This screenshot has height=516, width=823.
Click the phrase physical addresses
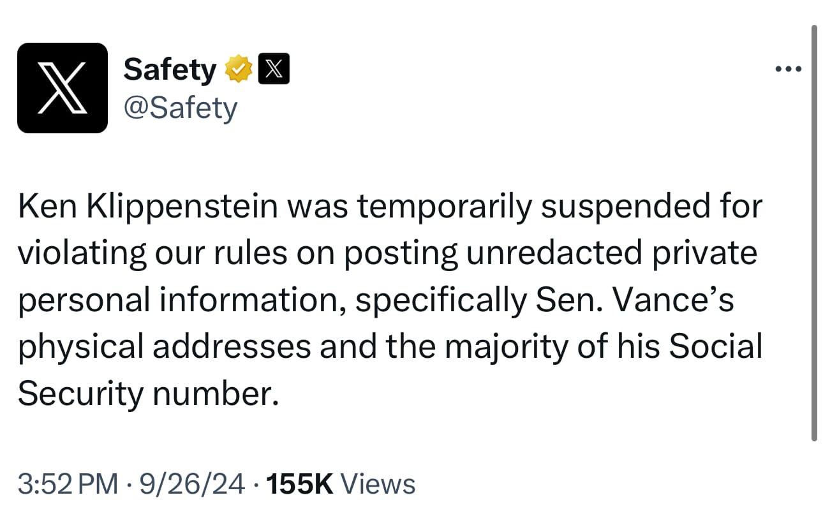(165, 346)
